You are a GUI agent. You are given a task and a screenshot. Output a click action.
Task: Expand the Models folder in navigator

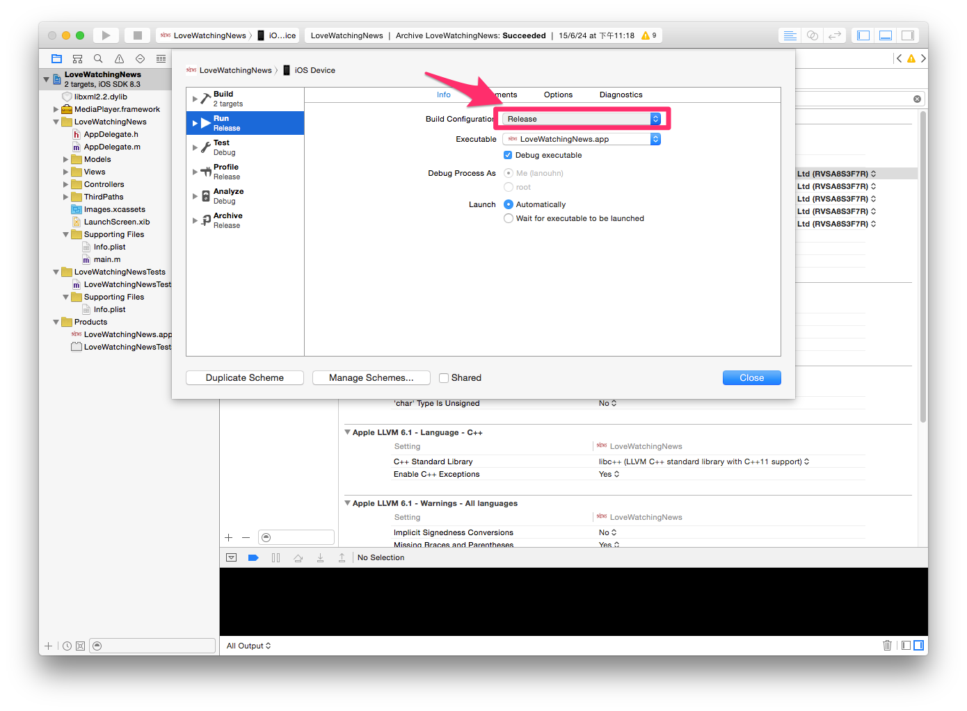pos(66,160)
